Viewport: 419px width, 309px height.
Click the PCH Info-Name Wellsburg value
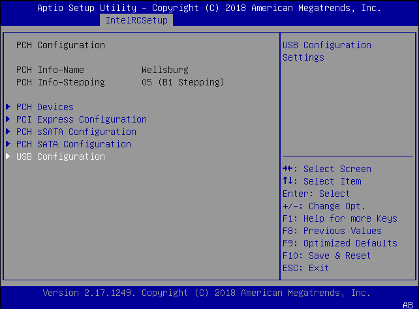pos(164,70)
